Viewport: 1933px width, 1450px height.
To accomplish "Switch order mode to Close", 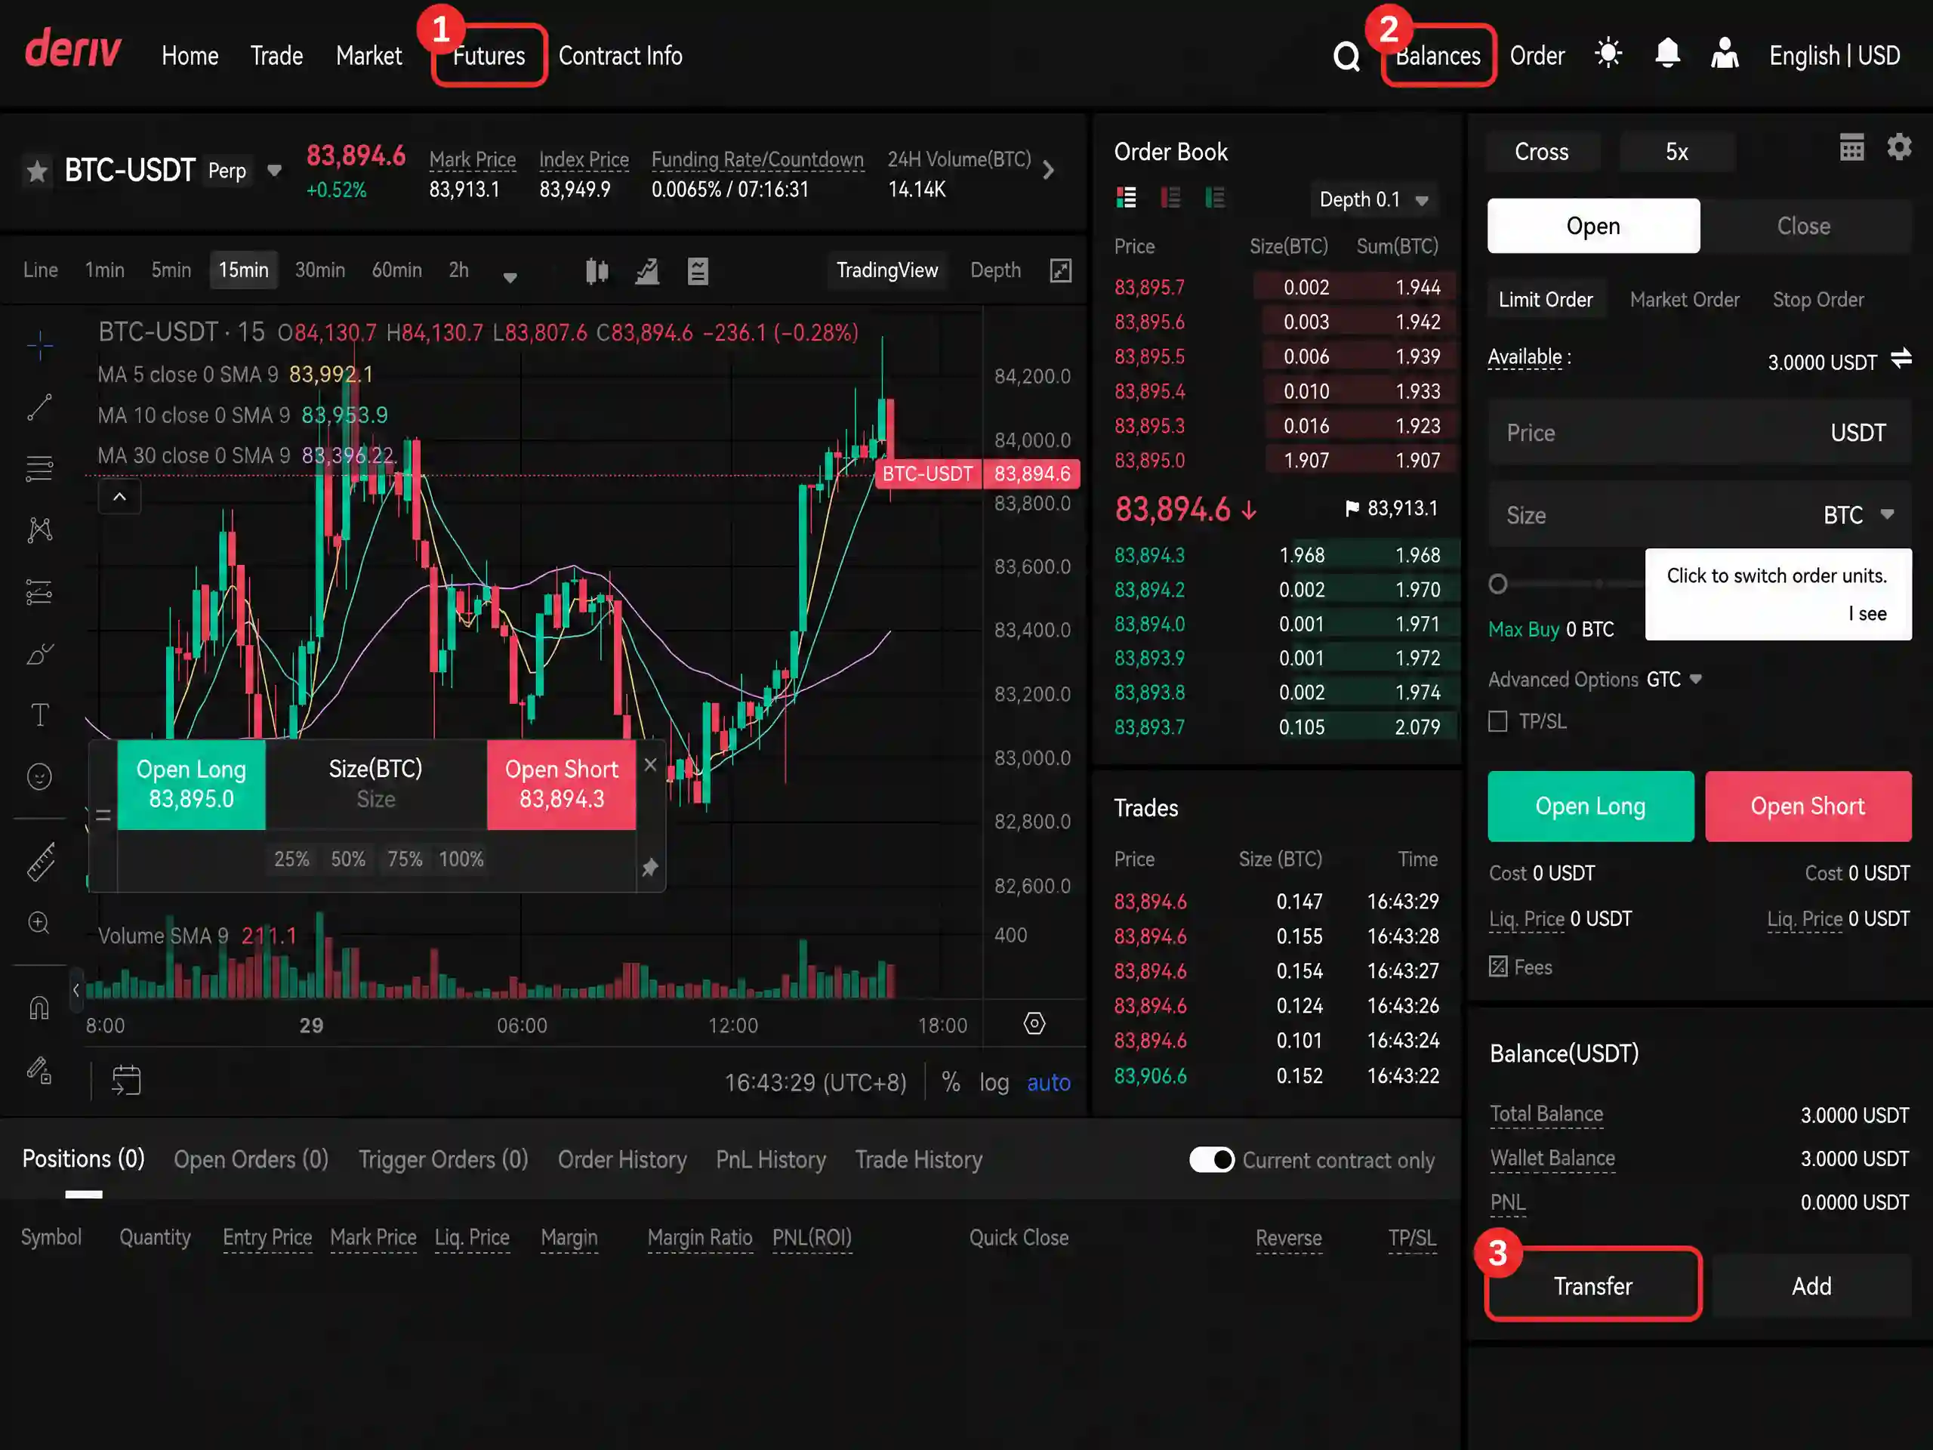I will pyautogui.click(x=1804, y=227).
